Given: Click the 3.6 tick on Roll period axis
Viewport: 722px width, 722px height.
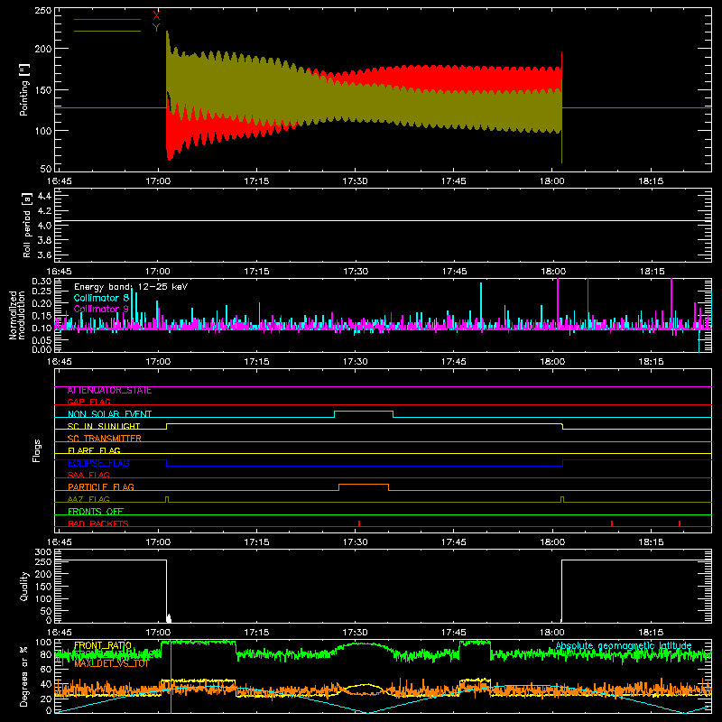Looking at the screenshot, I should (x=44, y=255).
